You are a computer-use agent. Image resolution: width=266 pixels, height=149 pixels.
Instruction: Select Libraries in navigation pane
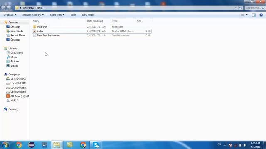[13, 48]
